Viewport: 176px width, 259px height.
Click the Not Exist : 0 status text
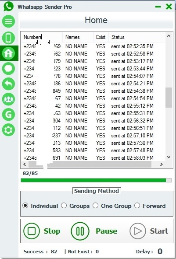coord(83,252)
